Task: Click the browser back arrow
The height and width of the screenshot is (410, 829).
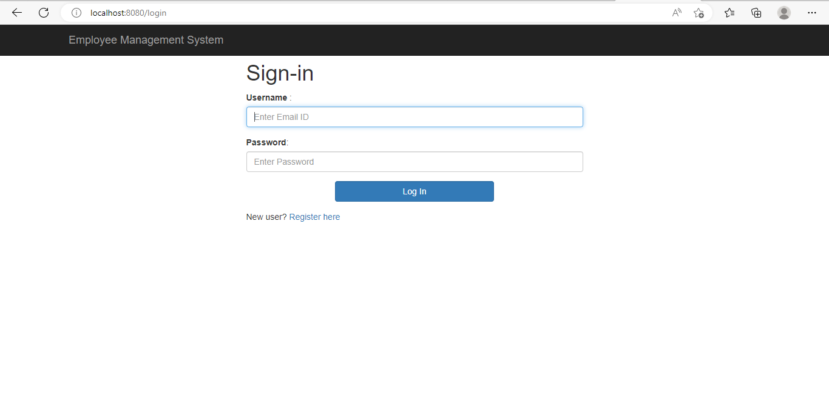Action: (16, 12)
